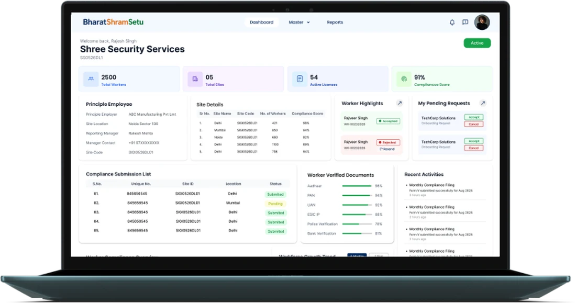Click the Active Licenses document icon

pos(300,79)
